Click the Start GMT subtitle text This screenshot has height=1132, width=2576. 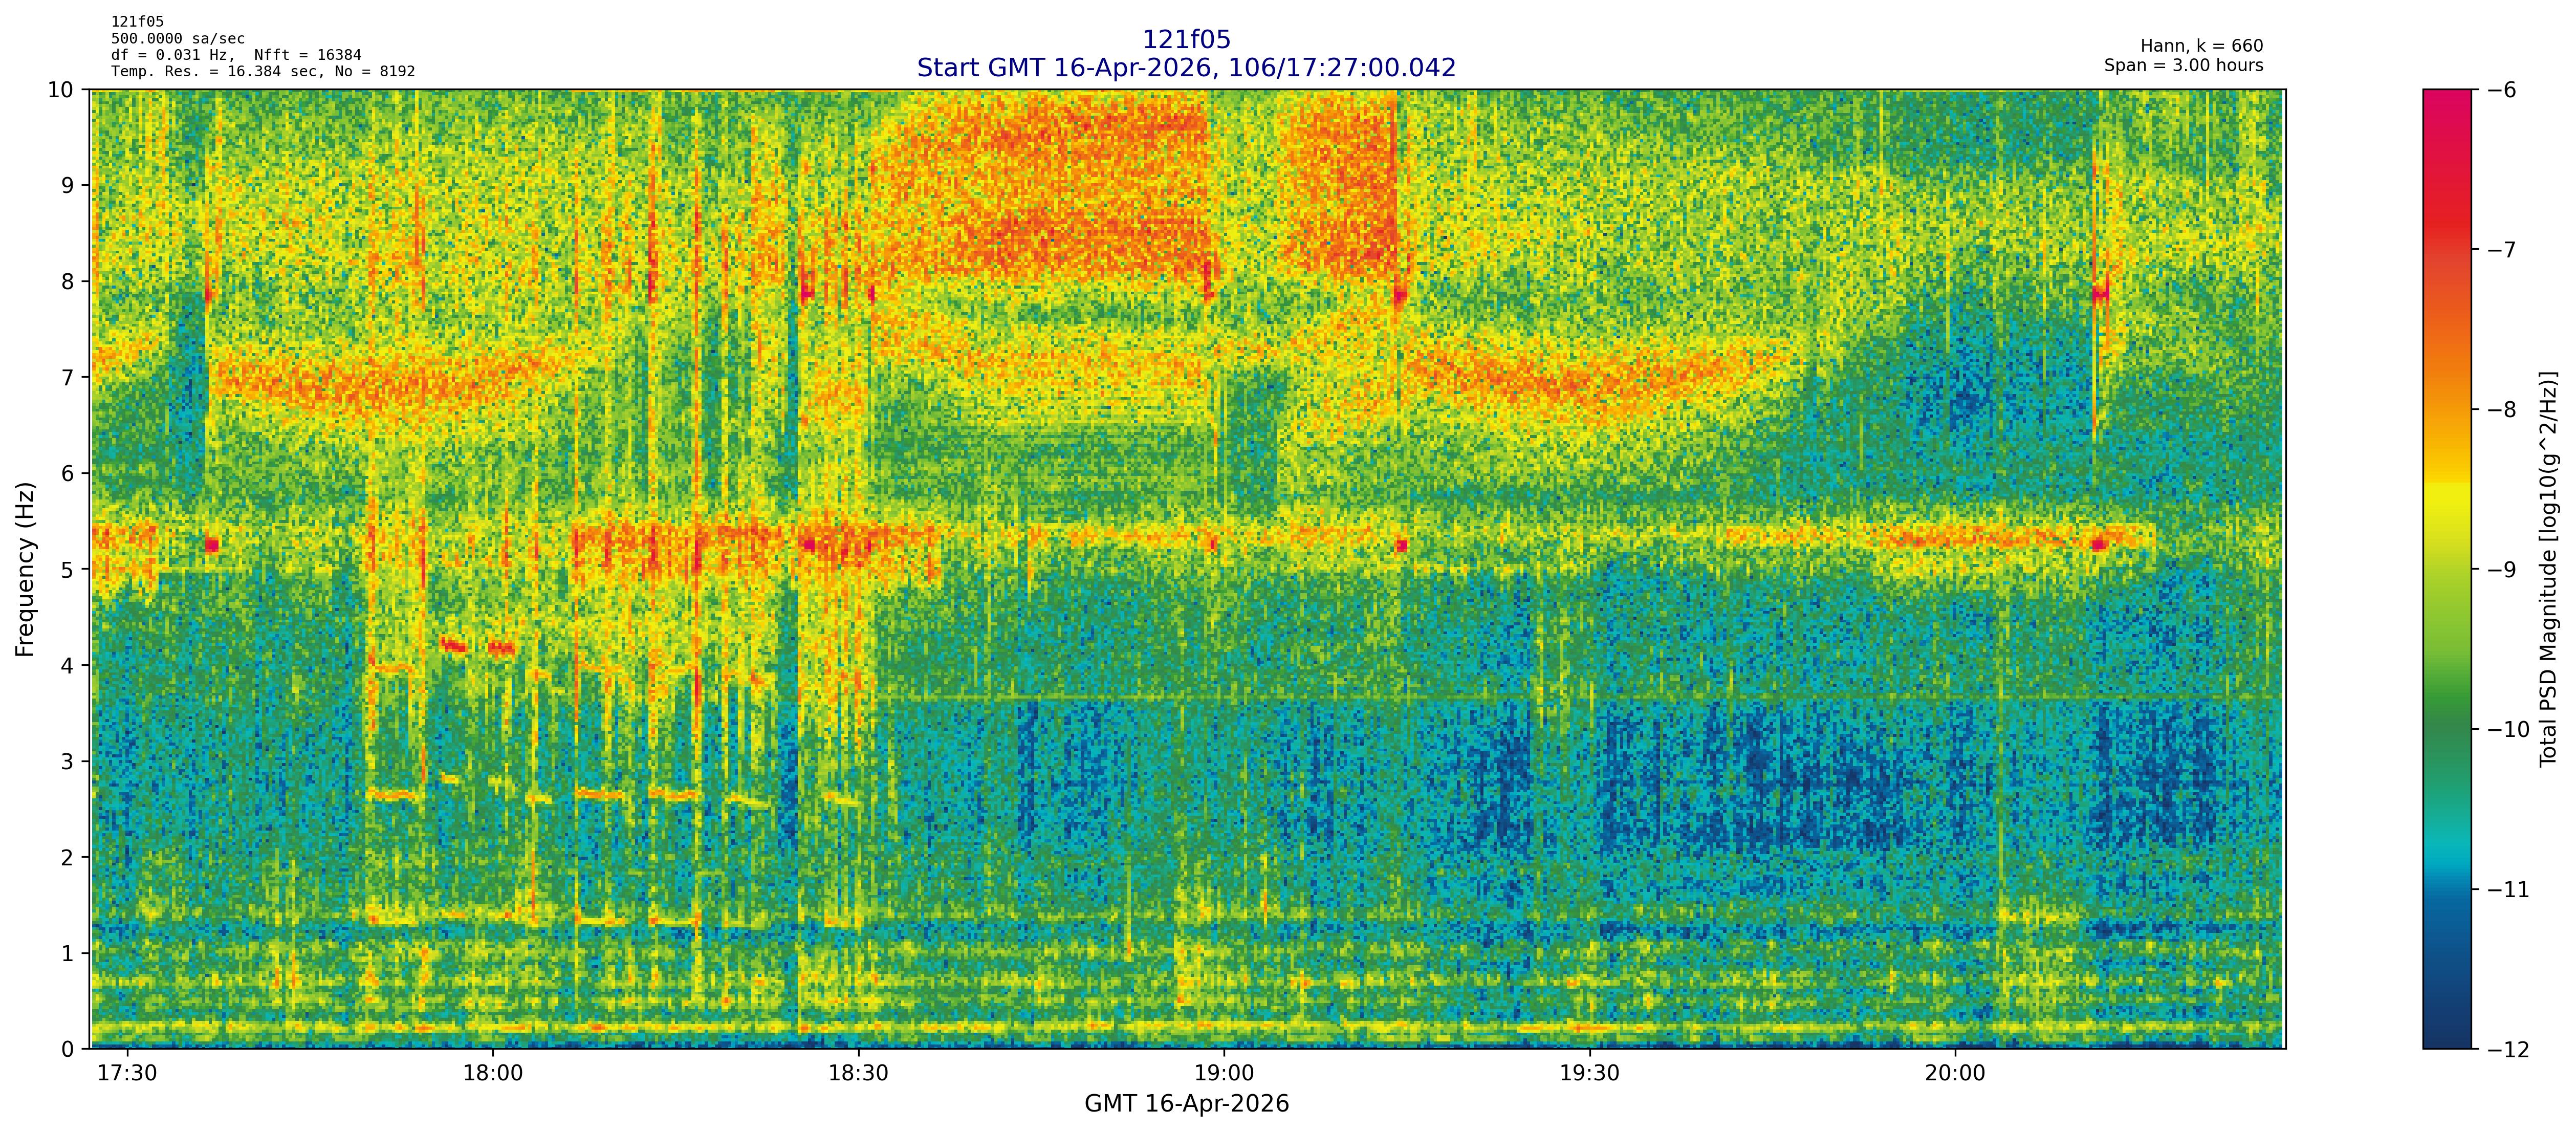(1186, 68)
